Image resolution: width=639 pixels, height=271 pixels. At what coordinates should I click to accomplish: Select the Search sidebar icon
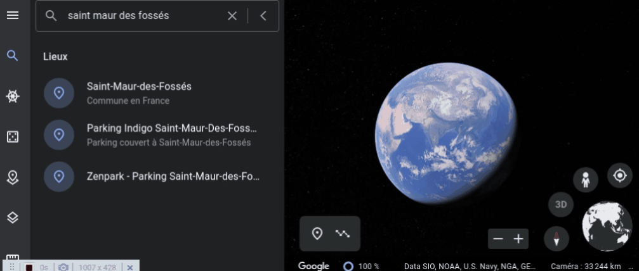coord(13,56)
